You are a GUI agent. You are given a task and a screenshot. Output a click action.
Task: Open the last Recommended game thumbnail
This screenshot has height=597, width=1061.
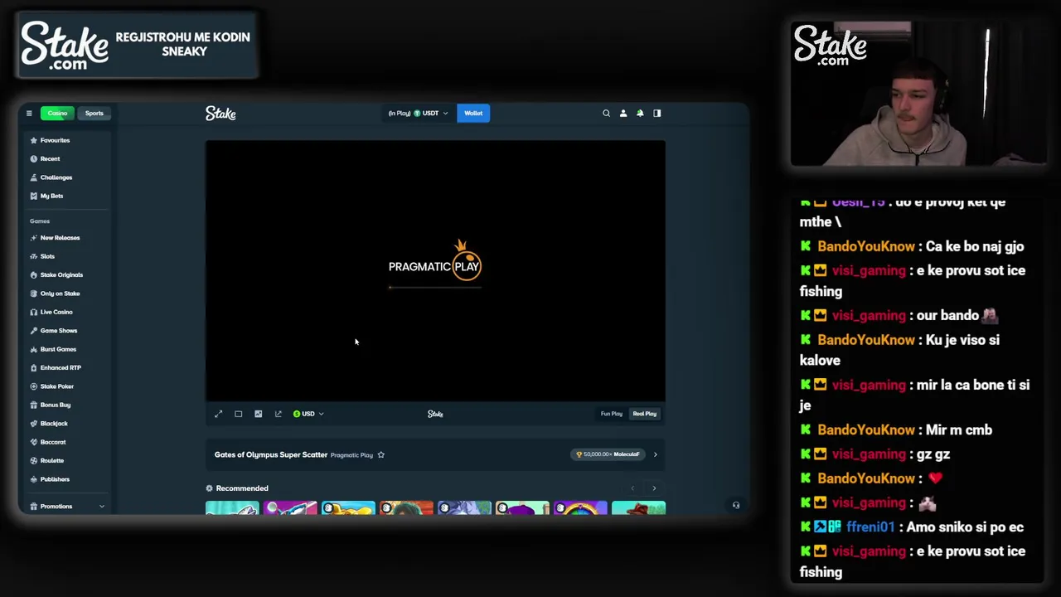click(x=638, y=507)
